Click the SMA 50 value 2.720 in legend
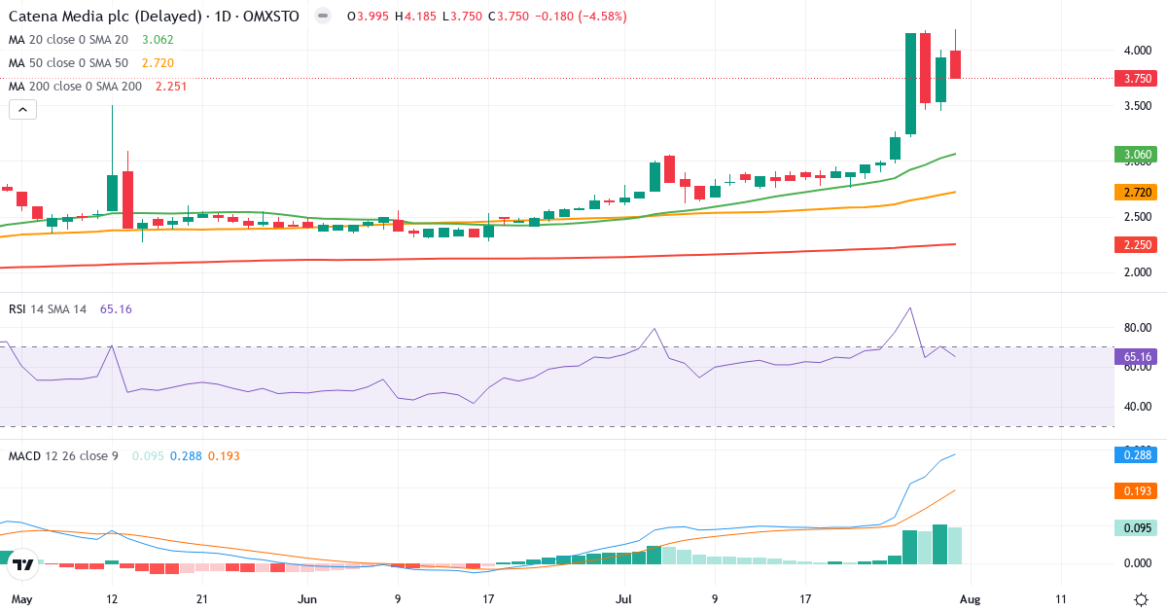1167x613 pixels. click(x=158, y=63)
